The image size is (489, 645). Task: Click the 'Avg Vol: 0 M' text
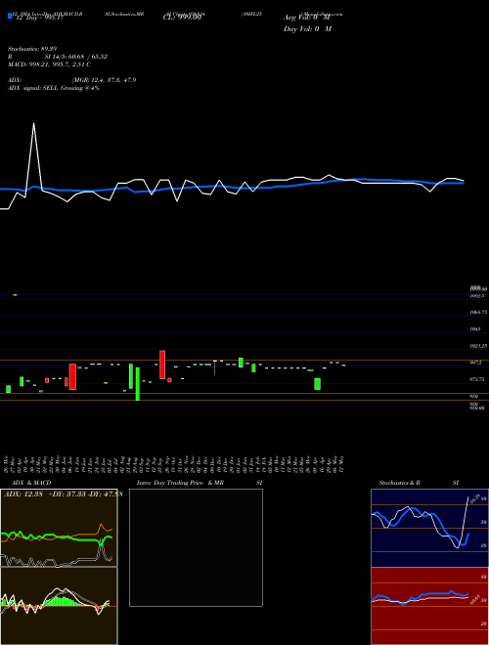(307, 18)
